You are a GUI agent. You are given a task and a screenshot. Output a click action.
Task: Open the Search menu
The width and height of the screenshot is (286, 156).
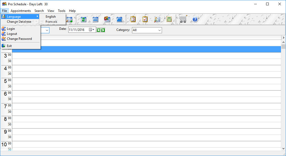coord(39,11)
